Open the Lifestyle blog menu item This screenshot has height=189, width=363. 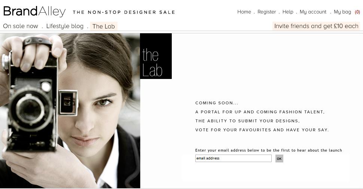65,26
